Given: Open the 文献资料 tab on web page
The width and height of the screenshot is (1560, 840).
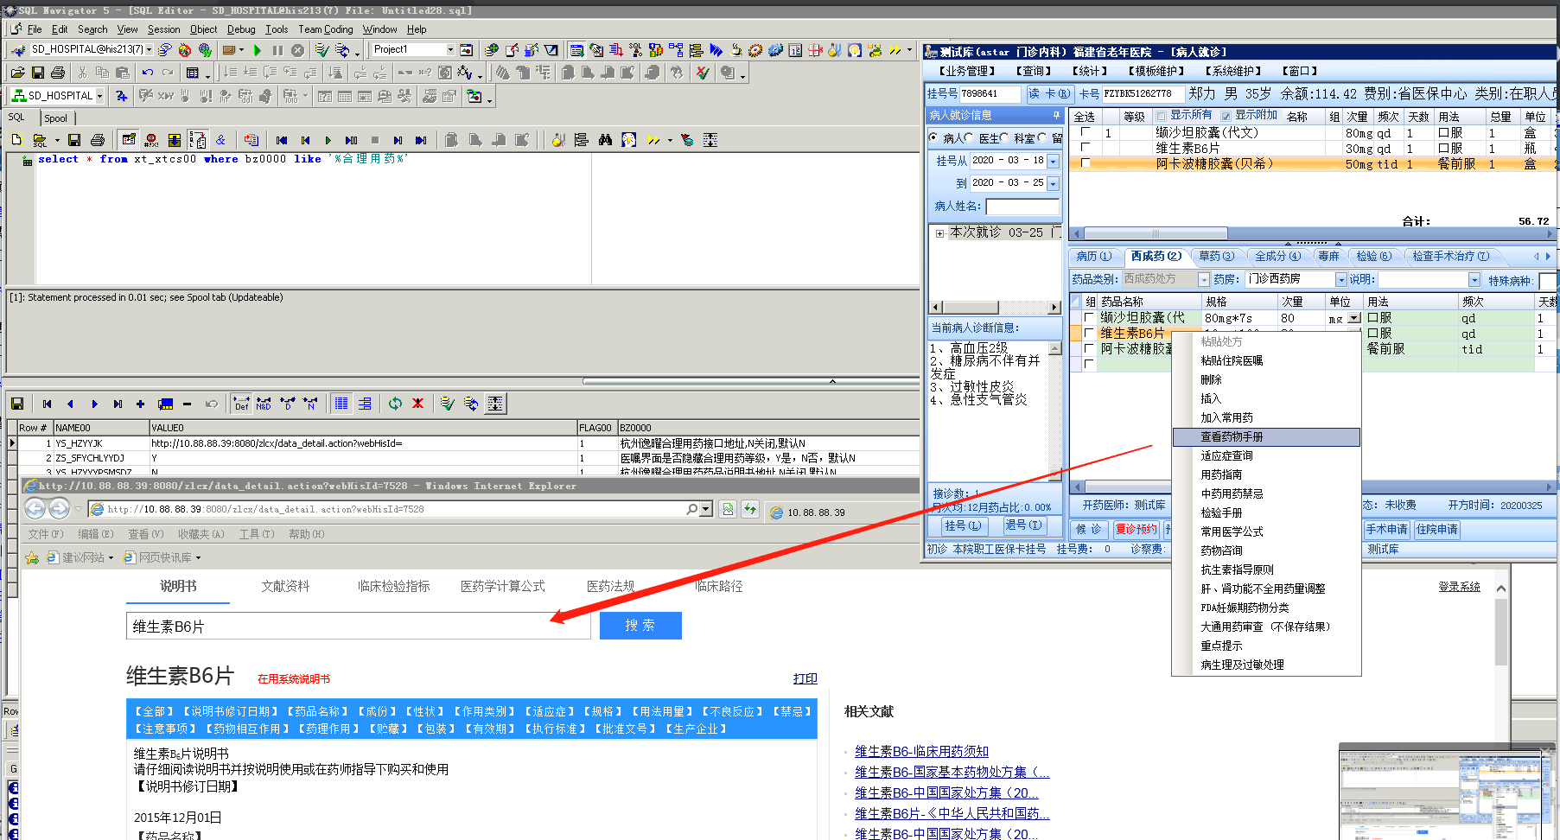Looking at the screenshot, I should point(286,587).
